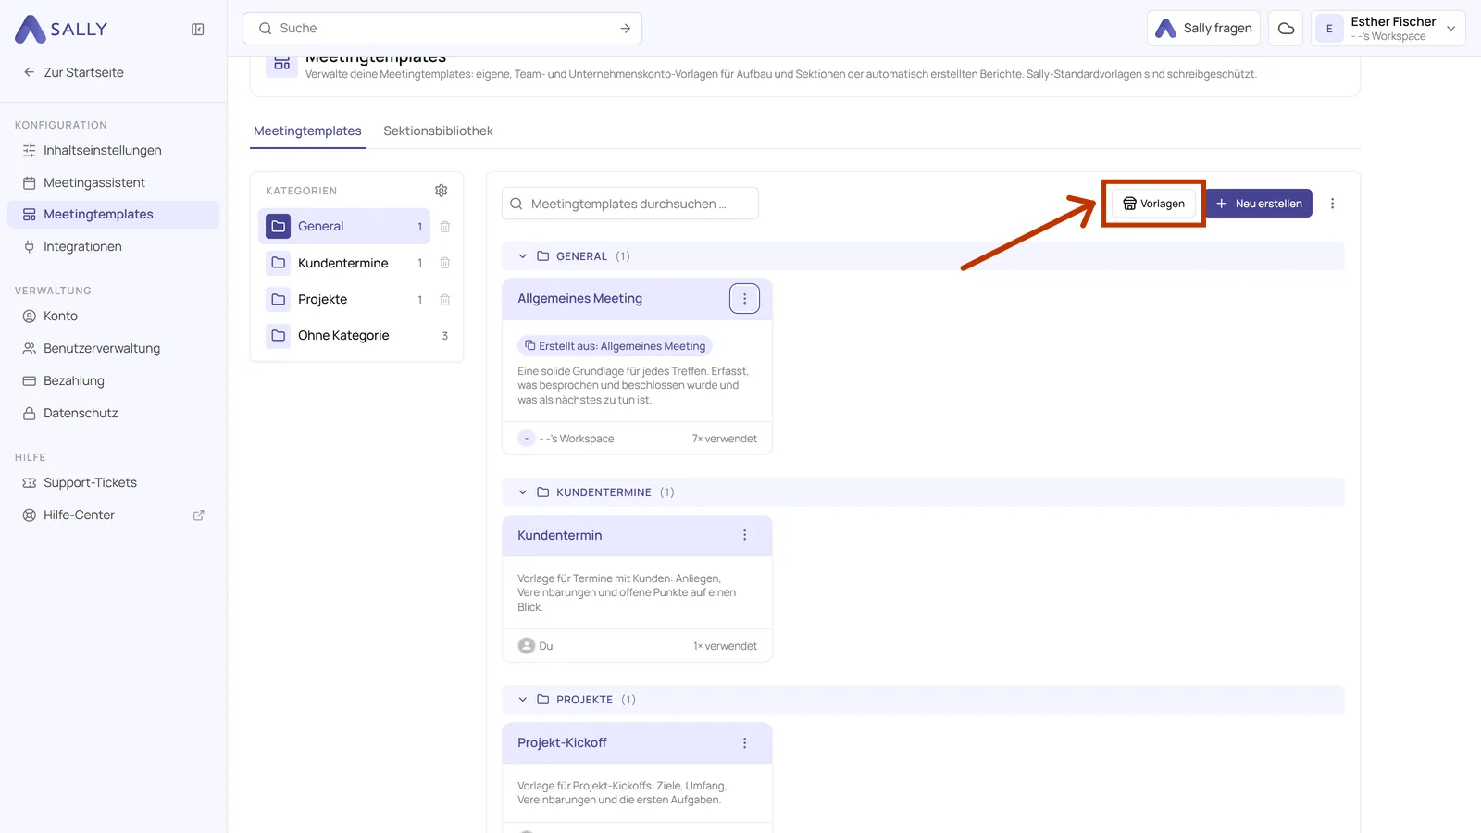Click the Bezahlung card icon
The width and height of the screenshot is (1481, 833).
point(30,381)
